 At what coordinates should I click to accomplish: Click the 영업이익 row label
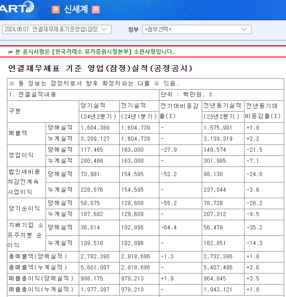[x=21, y=155]
